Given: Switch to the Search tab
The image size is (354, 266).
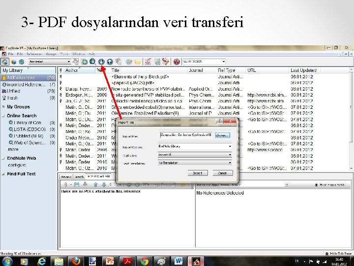Looking at the screenshot, I should click(79, 177).
